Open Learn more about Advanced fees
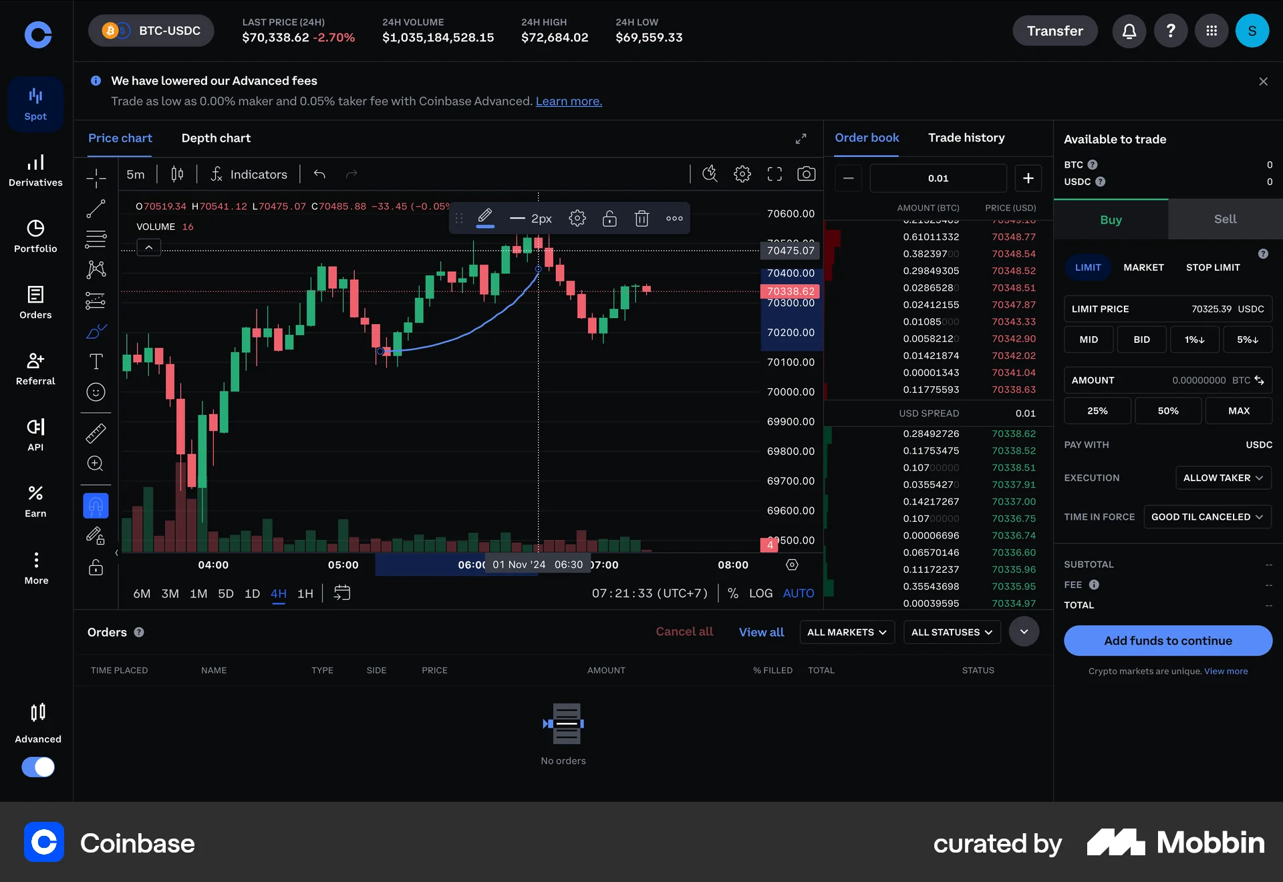This screenshot has height=882, width=1283. pos(568,101)
